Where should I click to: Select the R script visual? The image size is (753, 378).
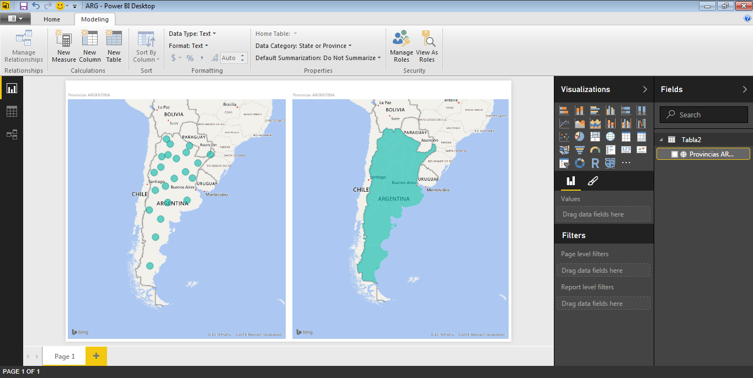pyautogui.click(x=595, y=163)
